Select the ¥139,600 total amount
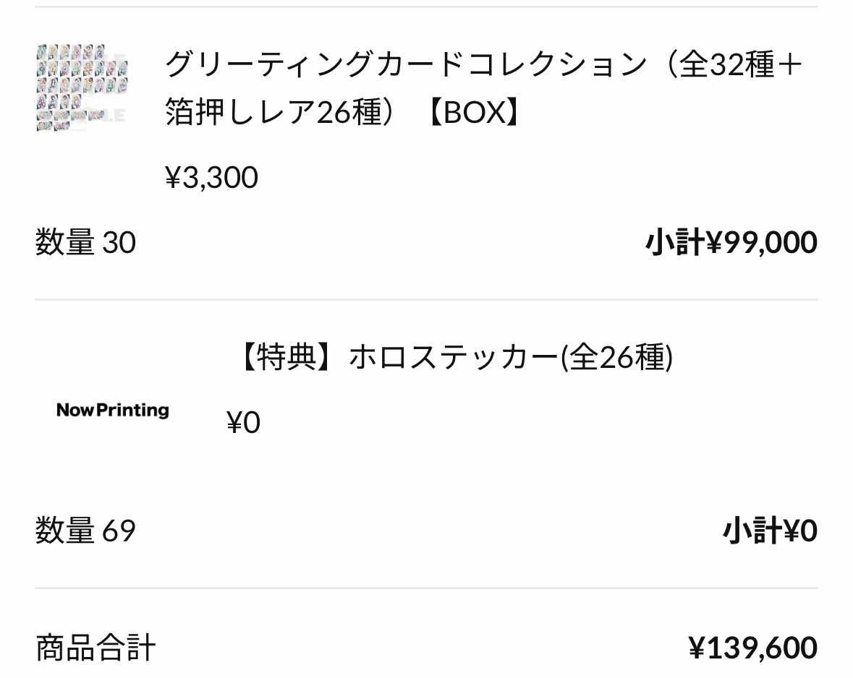The height and width of the screenshot is (678, 853). tap(753, 648)
